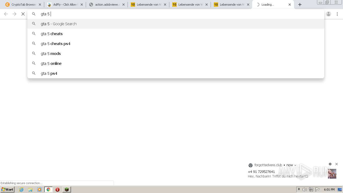Open Windows Explorer folder from taskbar

click(x=30, y=190)
